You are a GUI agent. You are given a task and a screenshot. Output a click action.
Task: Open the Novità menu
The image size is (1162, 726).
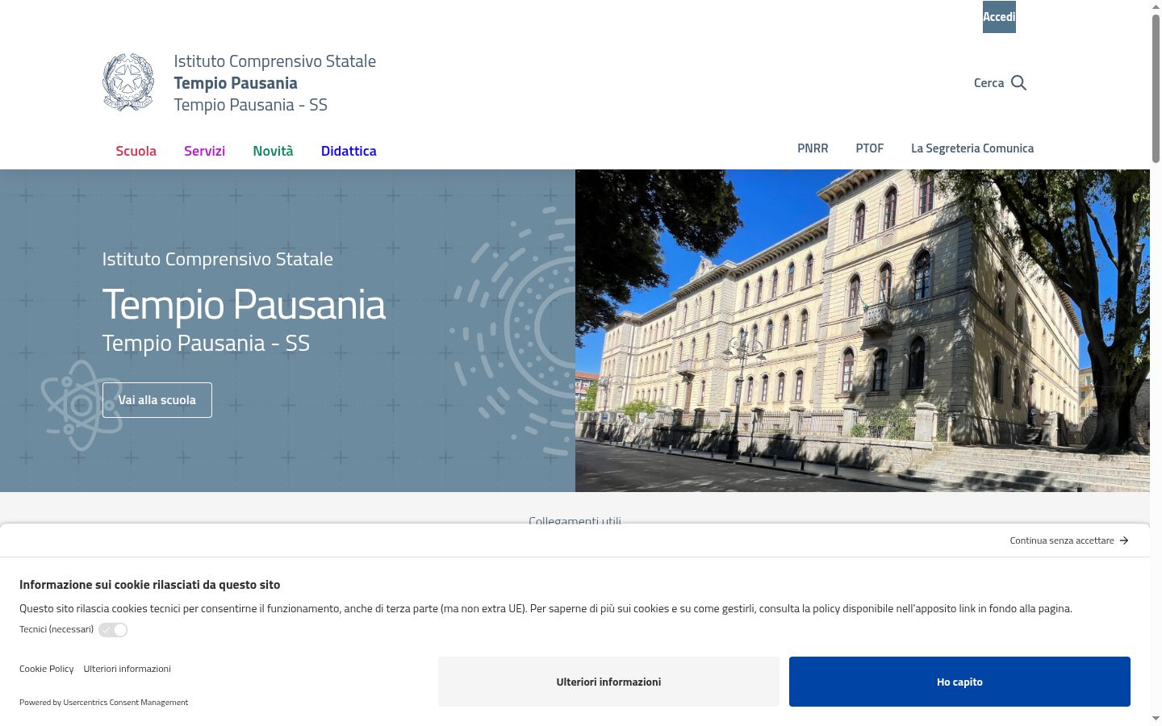click(273, 151)
